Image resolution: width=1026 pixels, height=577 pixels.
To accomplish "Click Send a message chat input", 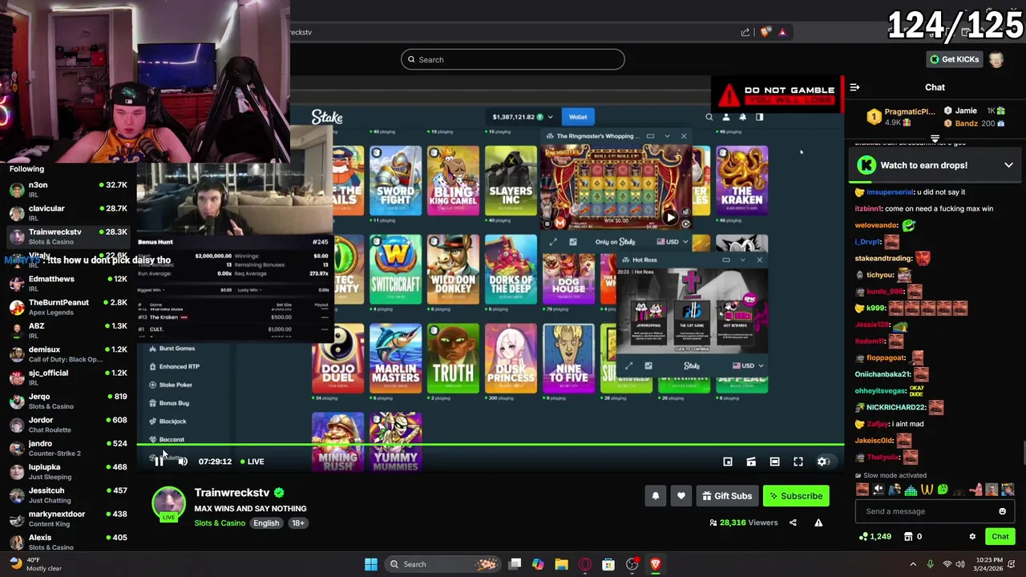I will click(x=934, y=511).
